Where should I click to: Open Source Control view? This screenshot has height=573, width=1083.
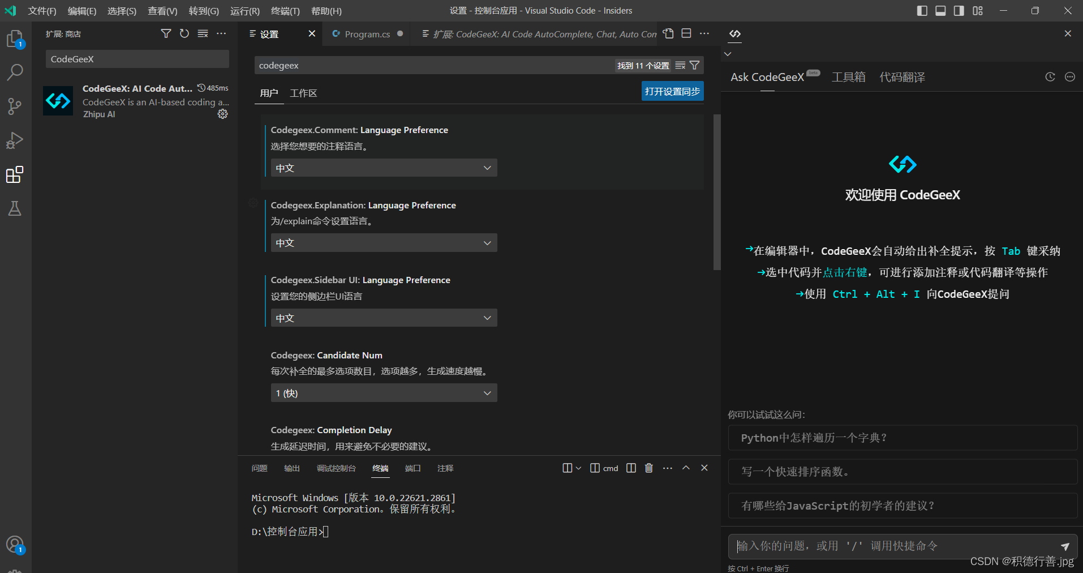15,106
